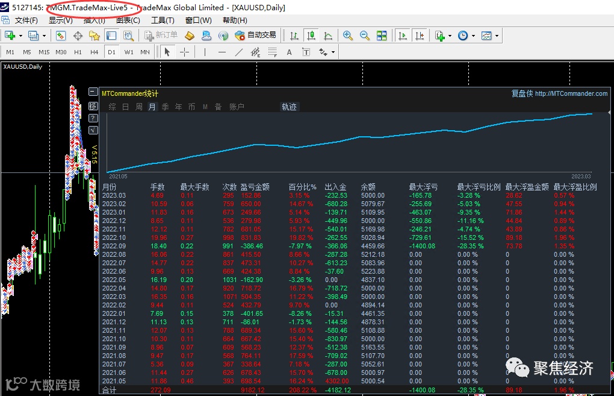614x396 pixels.
Task: Open the http://MTCommander.com link
Action: click(571, 93)
